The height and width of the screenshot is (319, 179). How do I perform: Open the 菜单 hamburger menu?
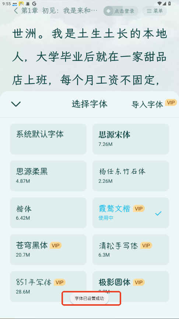[155, 11]
